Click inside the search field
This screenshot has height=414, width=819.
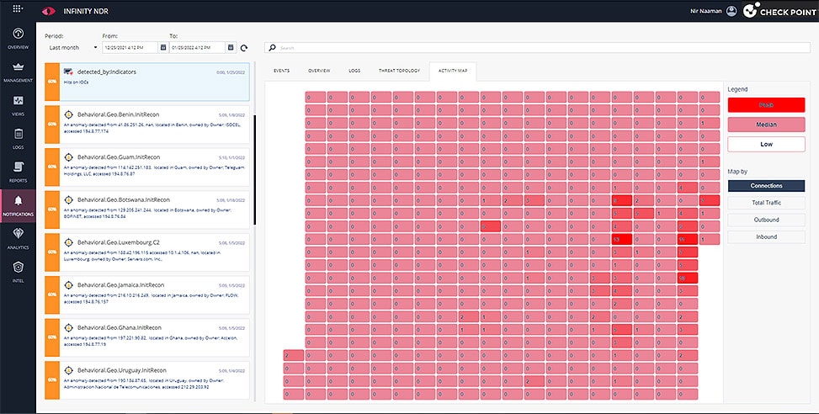click(x=537, y=47)
